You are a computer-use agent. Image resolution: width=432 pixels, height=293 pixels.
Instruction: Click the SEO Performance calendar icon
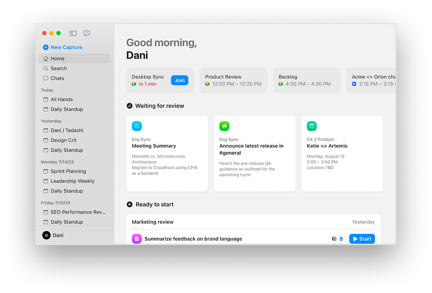[x=45, y=212]
